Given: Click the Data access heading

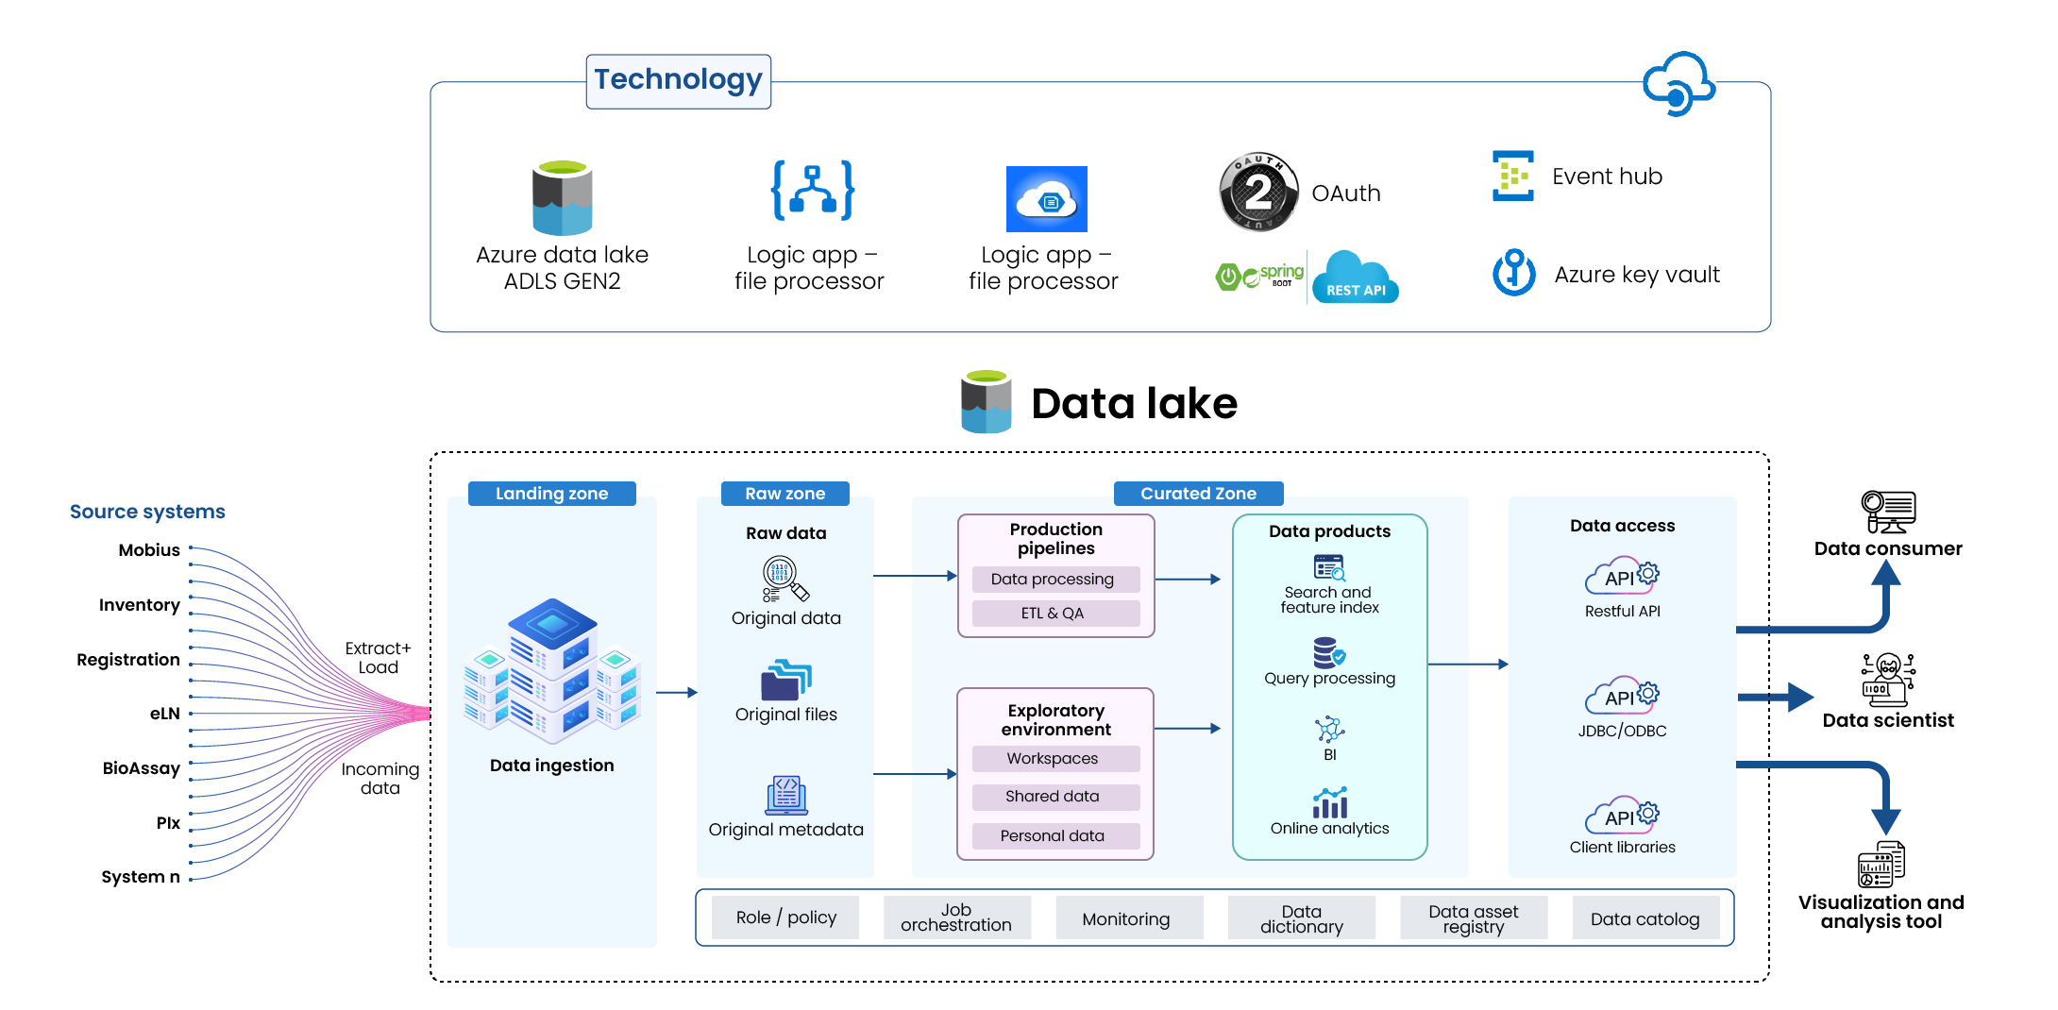Looking at the screenshot, I should [x=1622, y=526].
